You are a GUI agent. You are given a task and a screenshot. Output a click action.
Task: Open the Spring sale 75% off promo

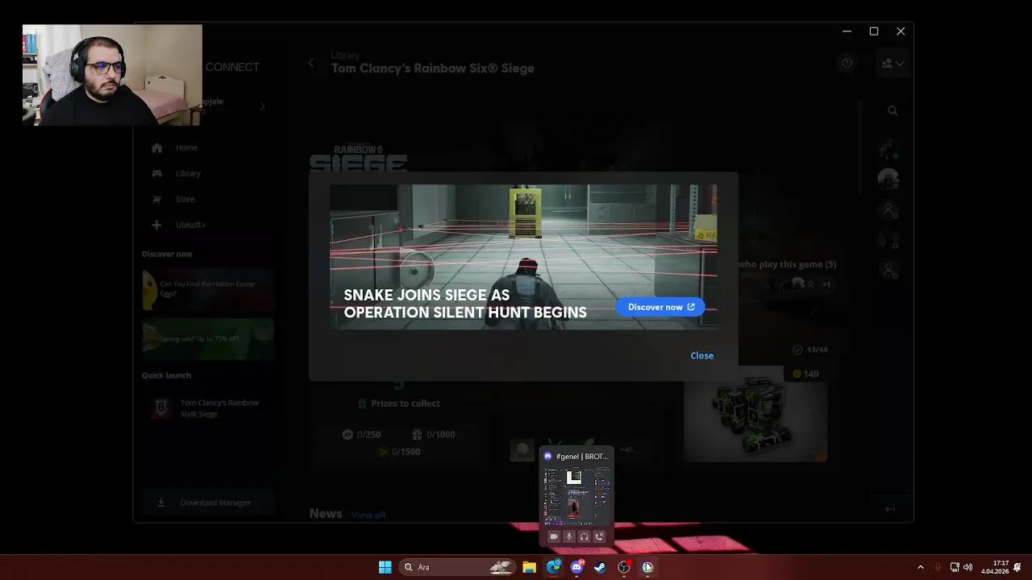tap(208, 338)
